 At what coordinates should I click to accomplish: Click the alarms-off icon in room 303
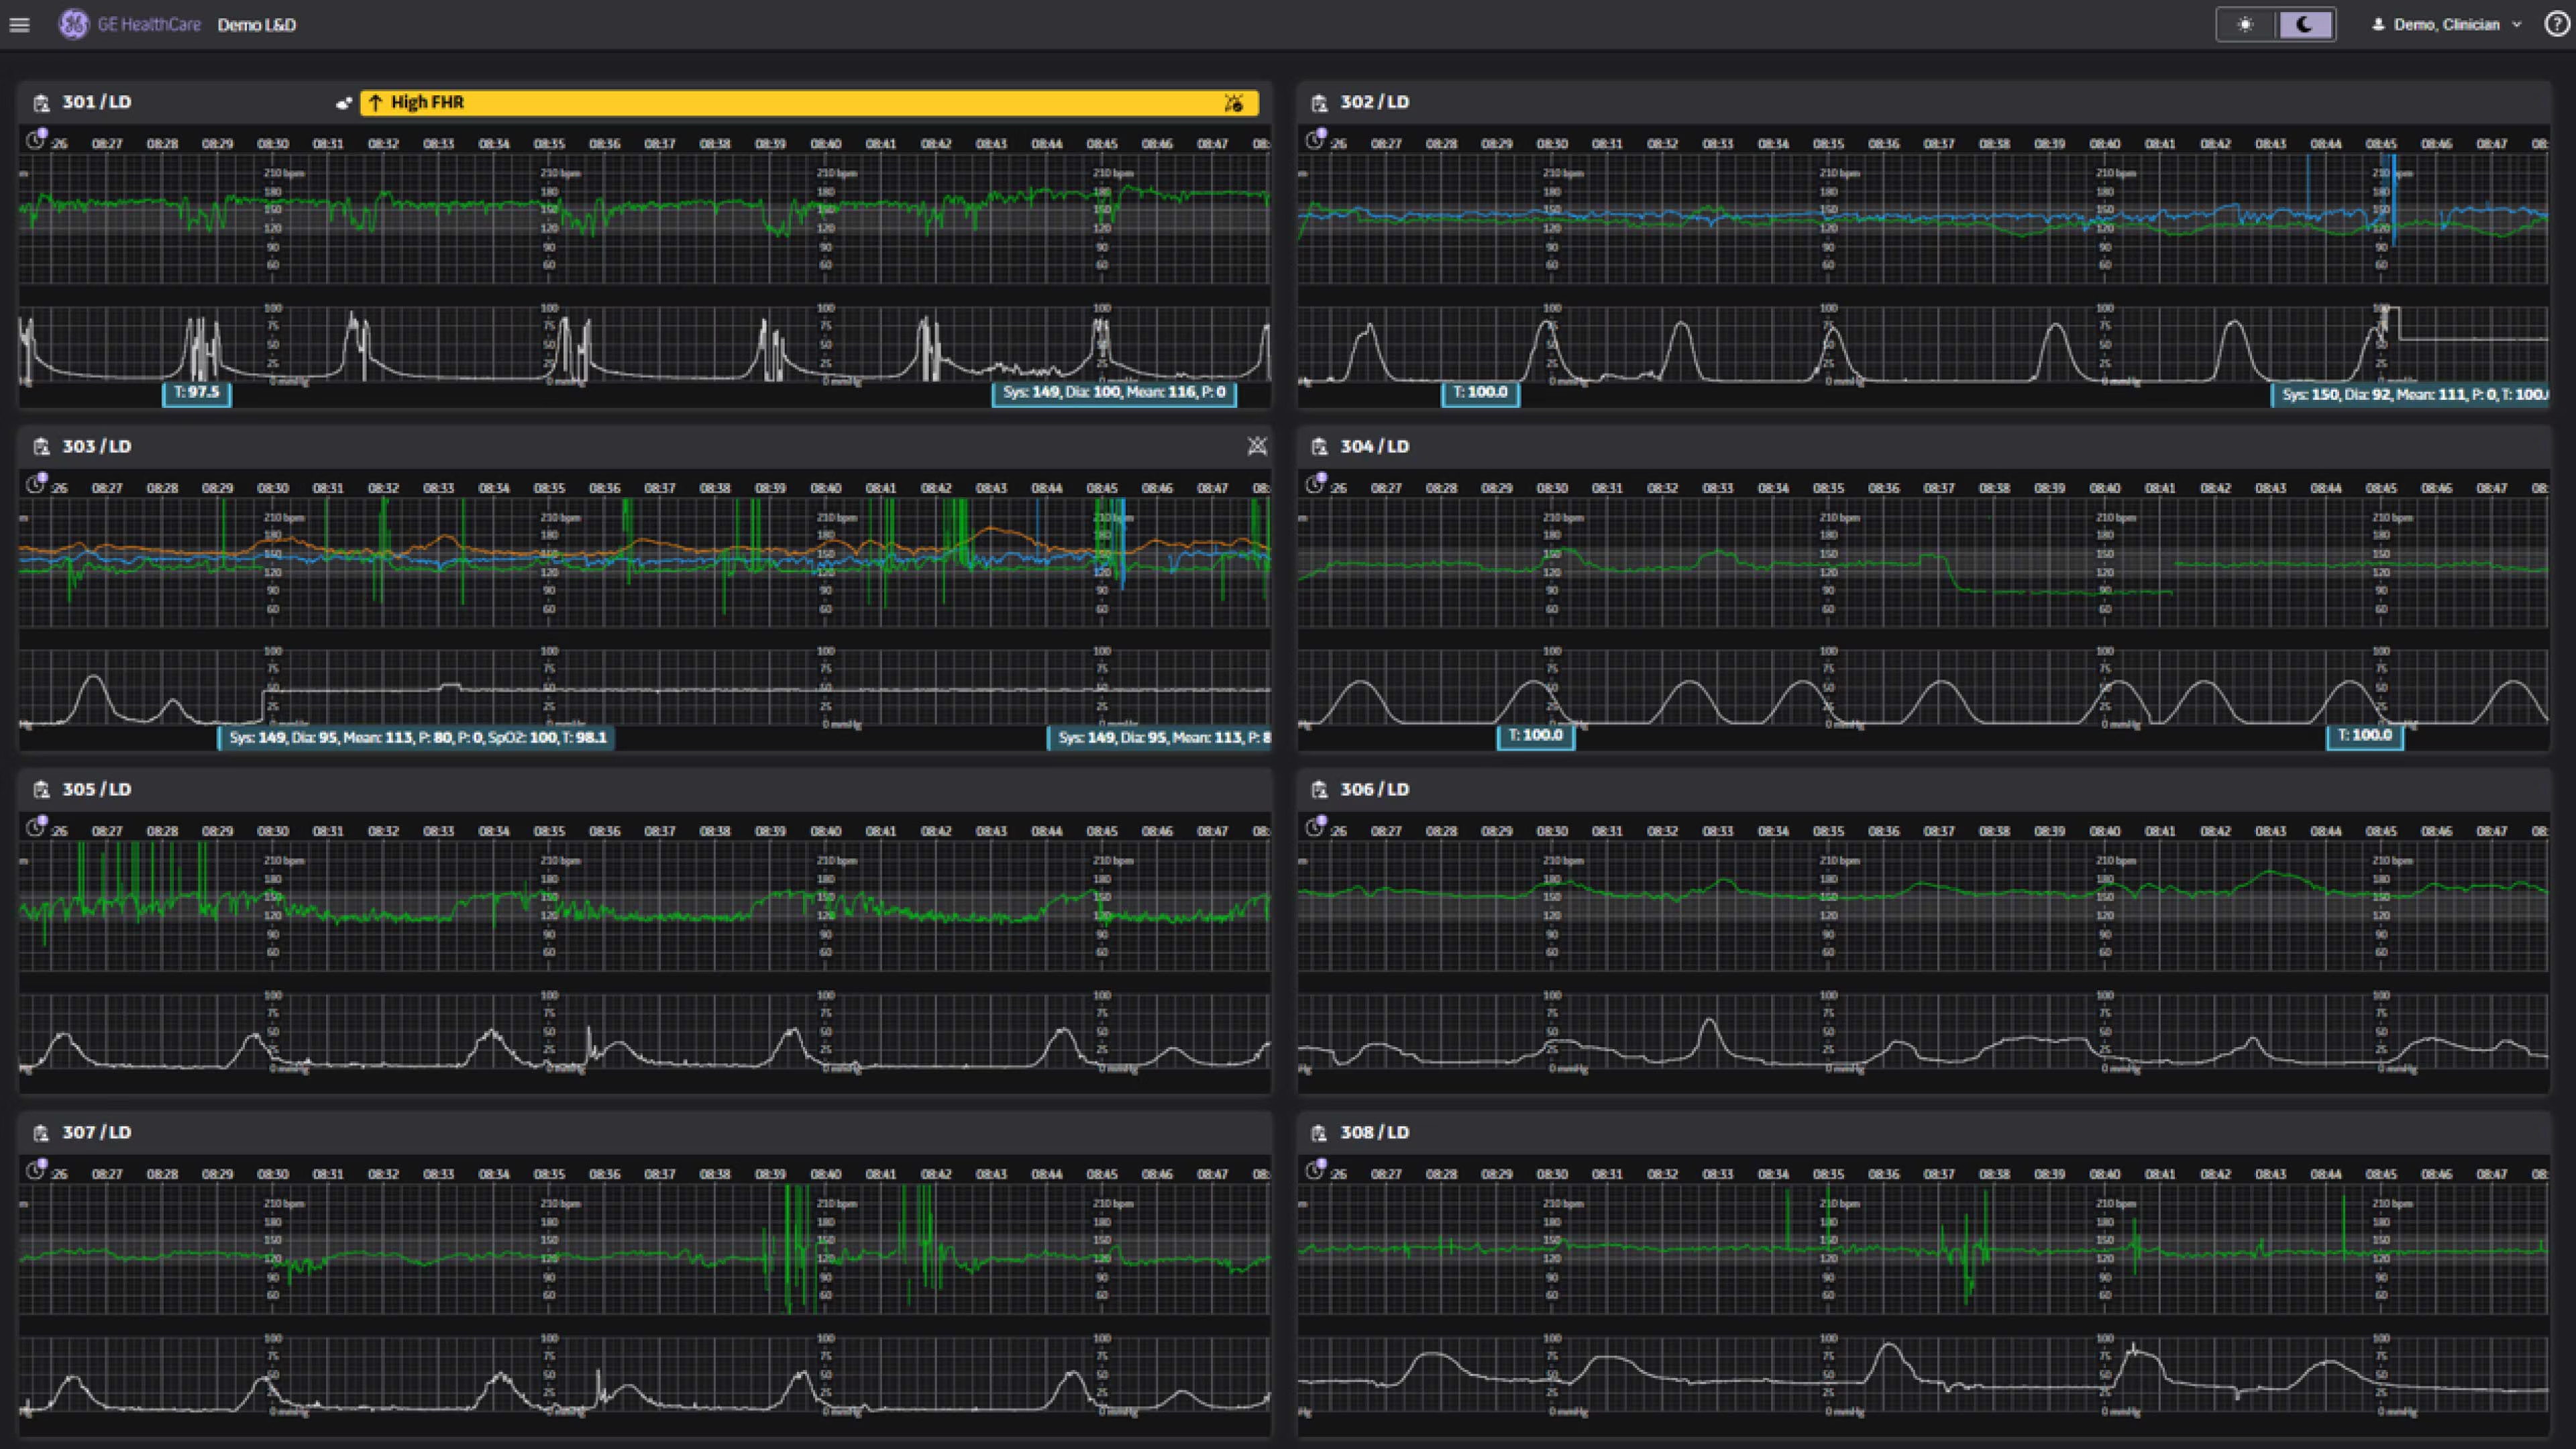(1257, 446)
